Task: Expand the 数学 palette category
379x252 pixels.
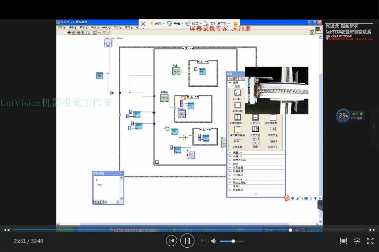Action: pyautogui.click(x=230, y=164)
